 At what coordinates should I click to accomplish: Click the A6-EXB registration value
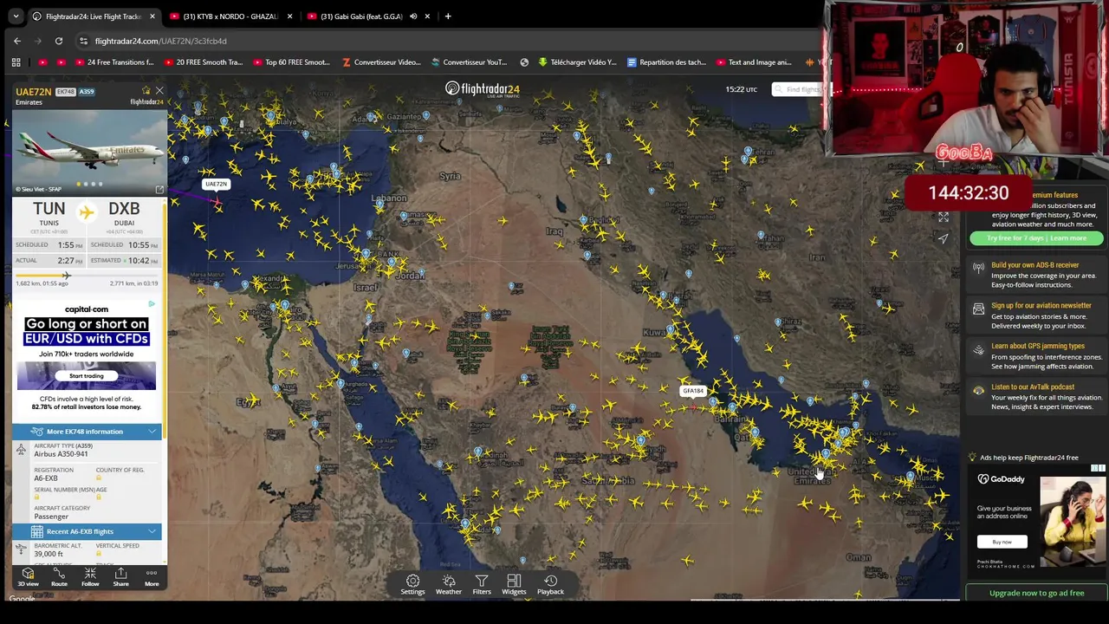[x=46, y=478]
